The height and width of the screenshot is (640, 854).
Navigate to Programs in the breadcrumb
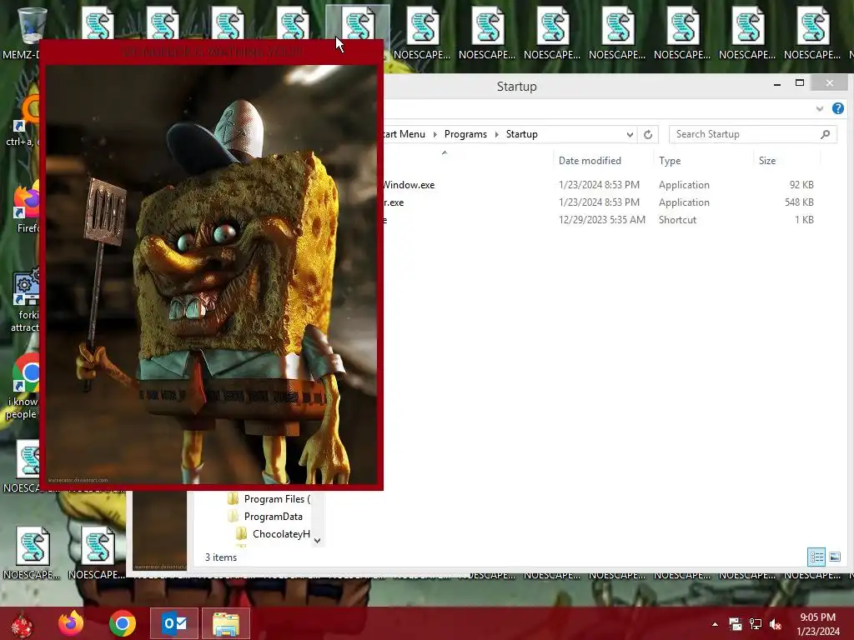tap(465, 134)
